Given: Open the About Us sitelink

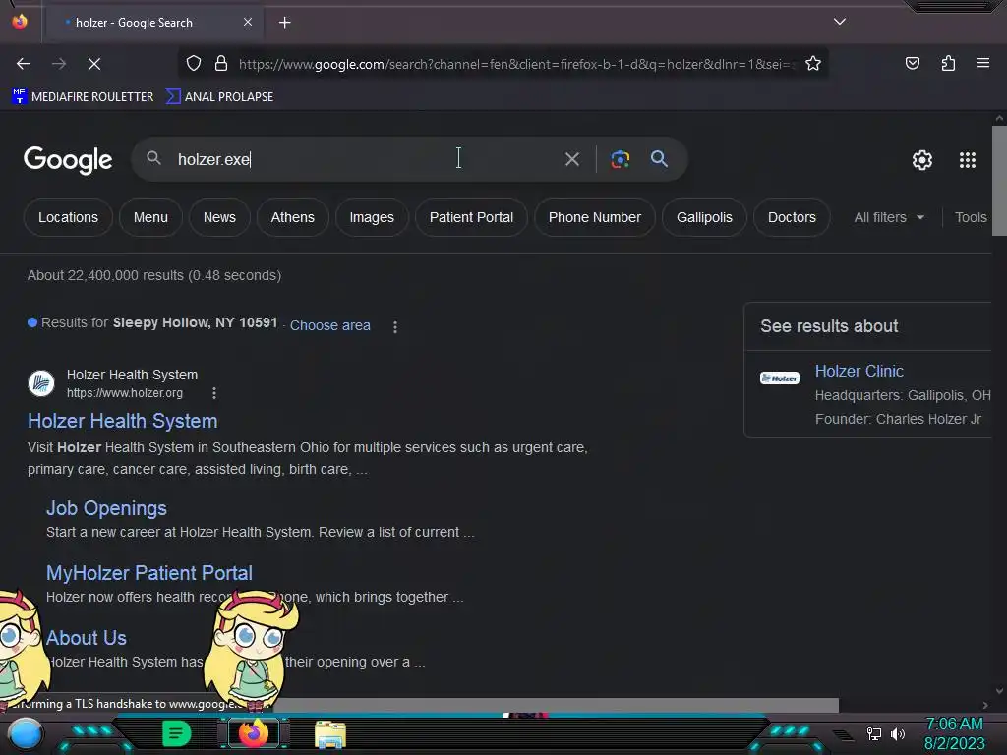Looking at the screenshot, I should point(87,638).
